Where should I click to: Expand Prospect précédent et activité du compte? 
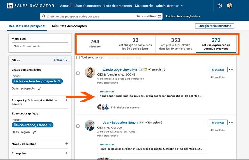[67, 100]
